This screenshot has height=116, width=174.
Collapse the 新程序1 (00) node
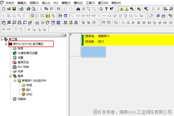(x=15, y=81)
